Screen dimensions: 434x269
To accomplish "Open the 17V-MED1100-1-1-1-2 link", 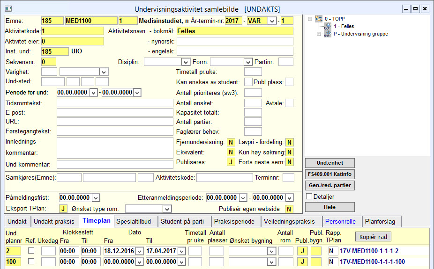I will tap(369, 251).
